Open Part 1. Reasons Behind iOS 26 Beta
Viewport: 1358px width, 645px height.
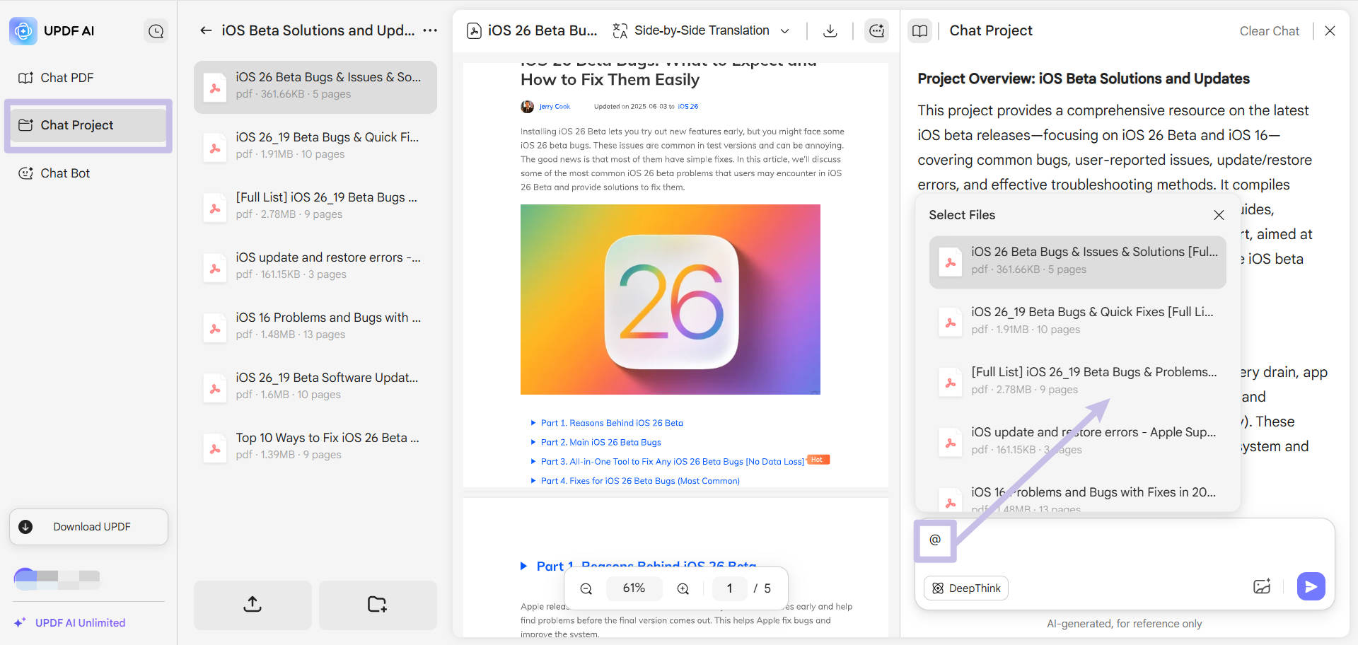pyautogui.click(x=612, y=423)
